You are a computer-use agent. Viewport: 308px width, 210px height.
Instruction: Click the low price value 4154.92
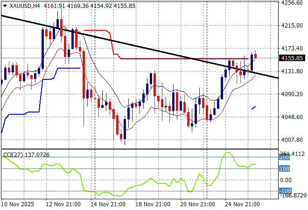click(x=101, y=6)
